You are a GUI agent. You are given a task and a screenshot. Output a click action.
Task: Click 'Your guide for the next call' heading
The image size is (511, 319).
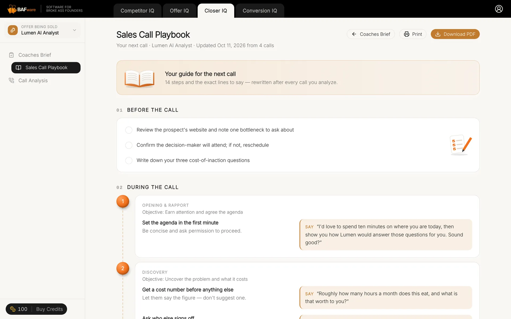[x=200, y=74]
